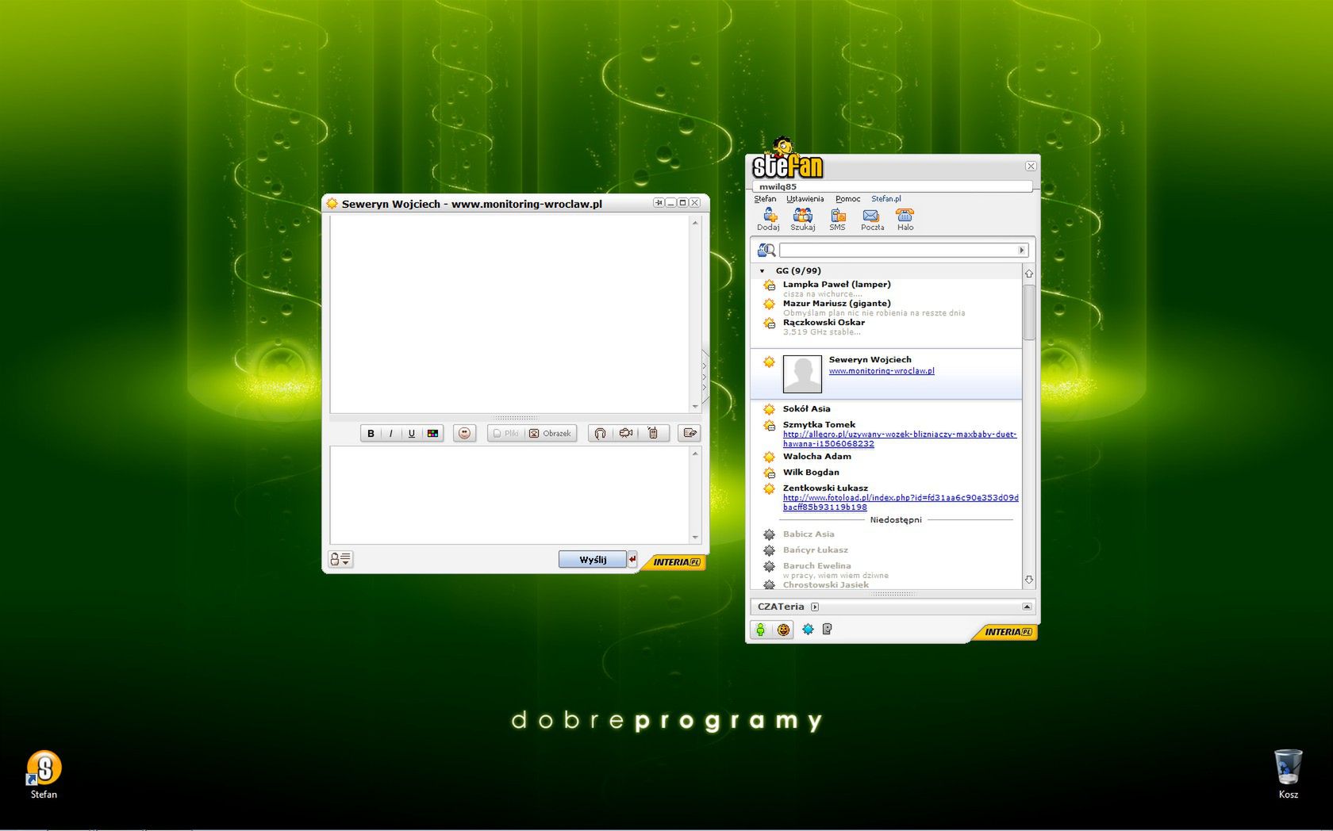This screenshot has height=831, width=1333.
Task: Click Seweryn Wojciech avatar thumbnail
Action: (x=802, y=374)
